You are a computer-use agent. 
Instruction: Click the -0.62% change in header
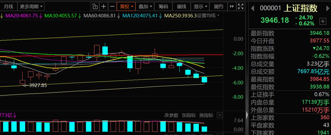point(305,23)
